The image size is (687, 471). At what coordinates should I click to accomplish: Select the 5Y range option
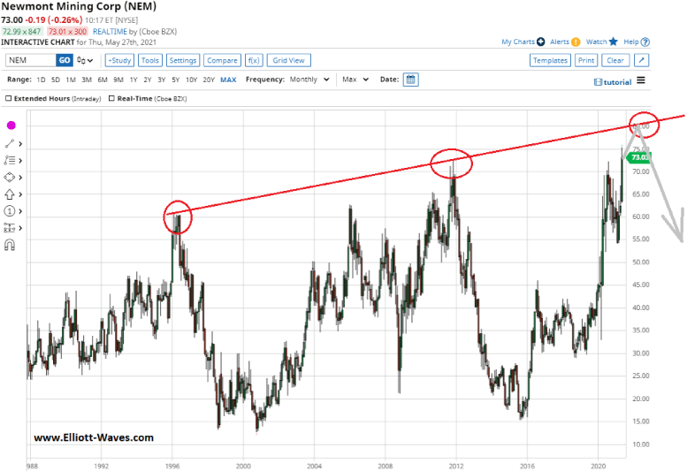coord(175,80)
